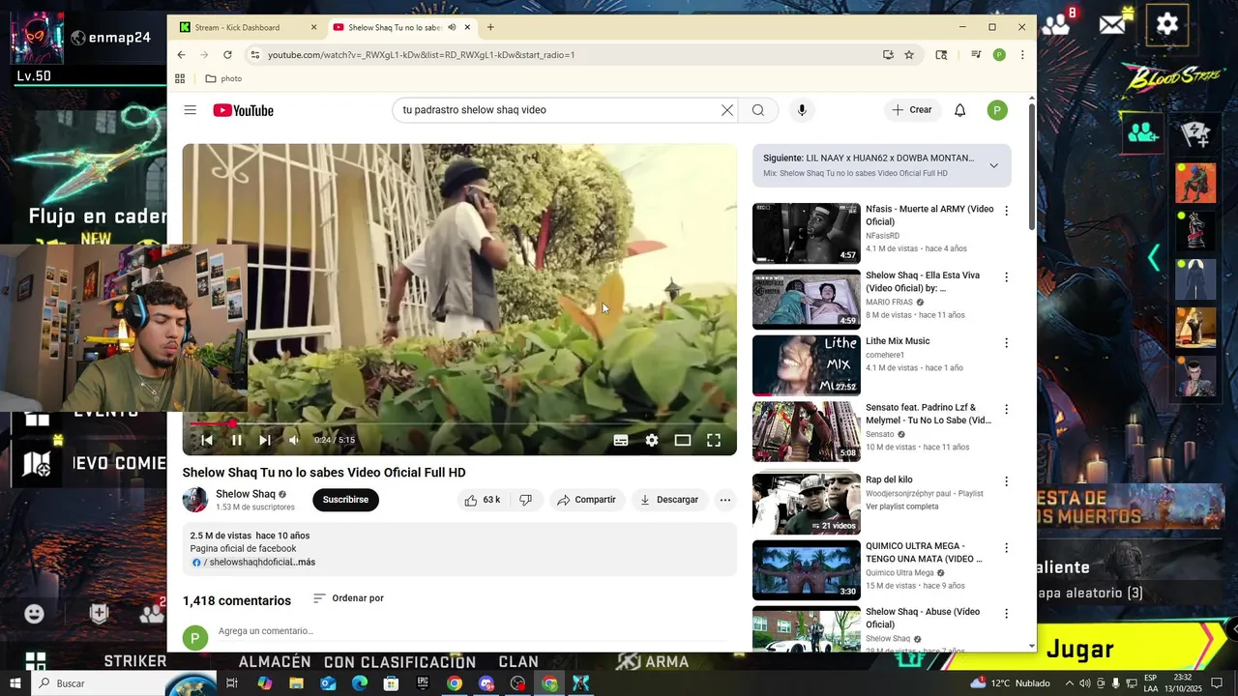
Task: Open Nfasis Muerte al ARMY thumbnail
Action: coord(807,233)
